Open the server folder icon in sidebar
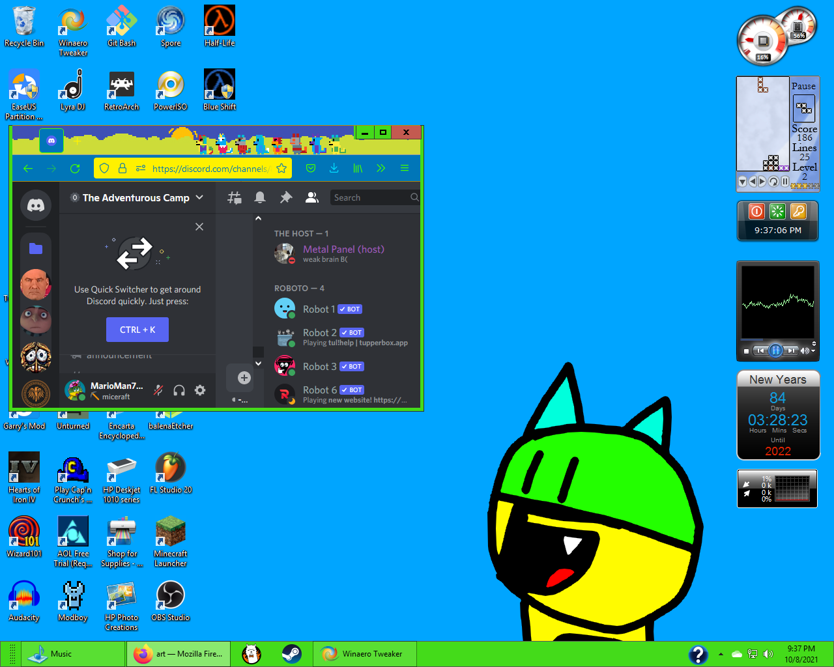834x667 pixels. [36, 248]
